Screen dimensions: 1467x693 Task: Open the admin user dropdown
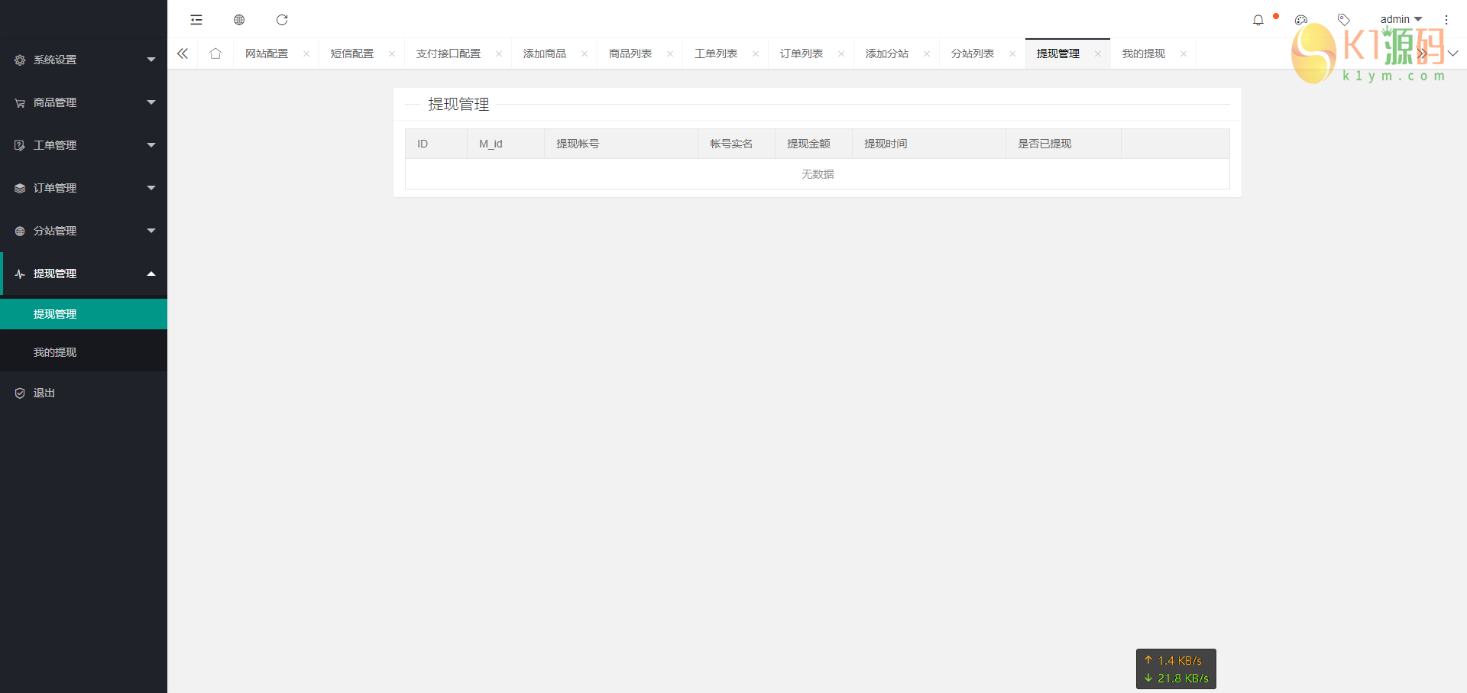click(x=1401, y=20)
